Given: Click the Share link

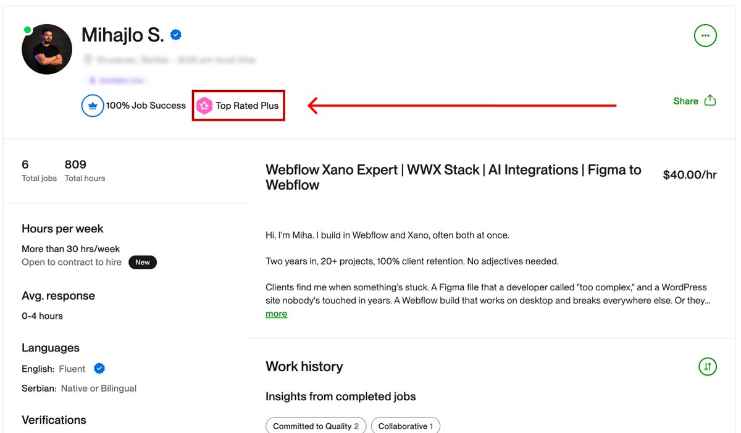Looking at the screenshot, I should [685, 101].
